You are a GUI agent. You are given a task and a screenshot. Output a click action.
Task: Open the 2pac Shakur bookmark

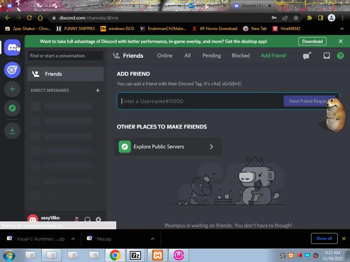tap(28, 29)
